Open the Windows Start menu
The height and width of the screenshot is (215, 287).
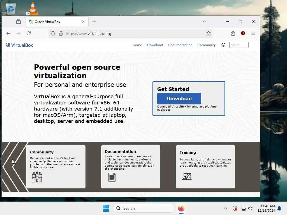click(106, 208)
